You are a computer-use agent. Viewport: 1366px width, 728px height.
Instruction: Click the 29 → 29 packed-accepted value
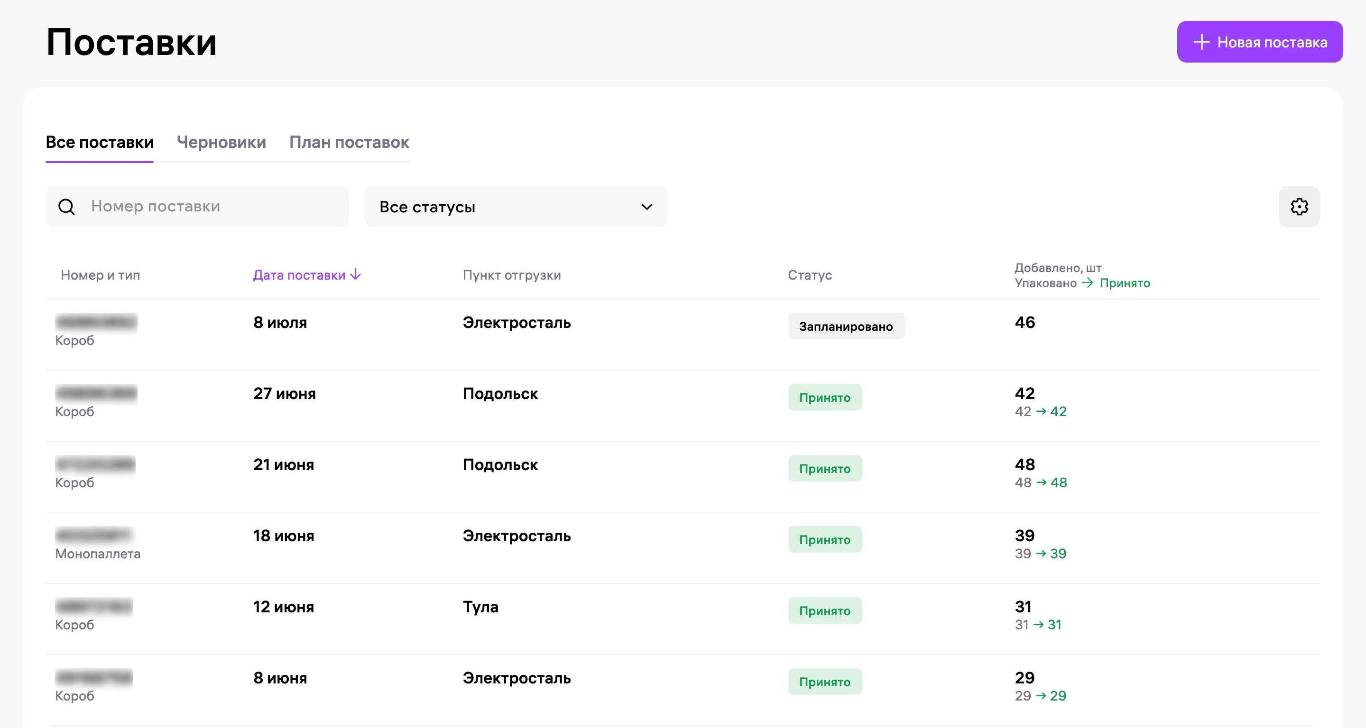pyautogui.click(x=1041, y=695)
